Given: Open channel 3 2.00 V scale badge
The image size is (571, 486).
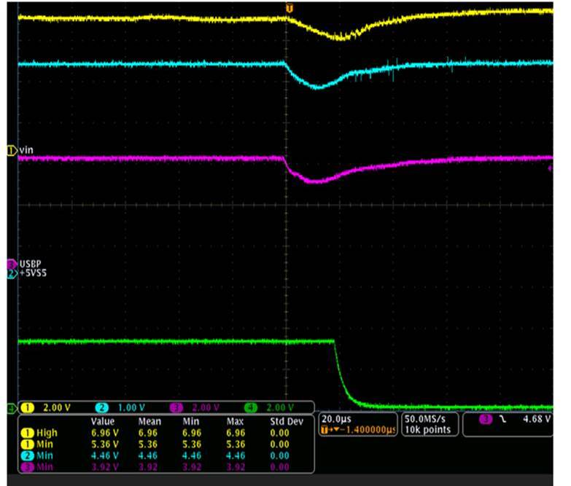Looking at the screenshot, I should [195, 408].
